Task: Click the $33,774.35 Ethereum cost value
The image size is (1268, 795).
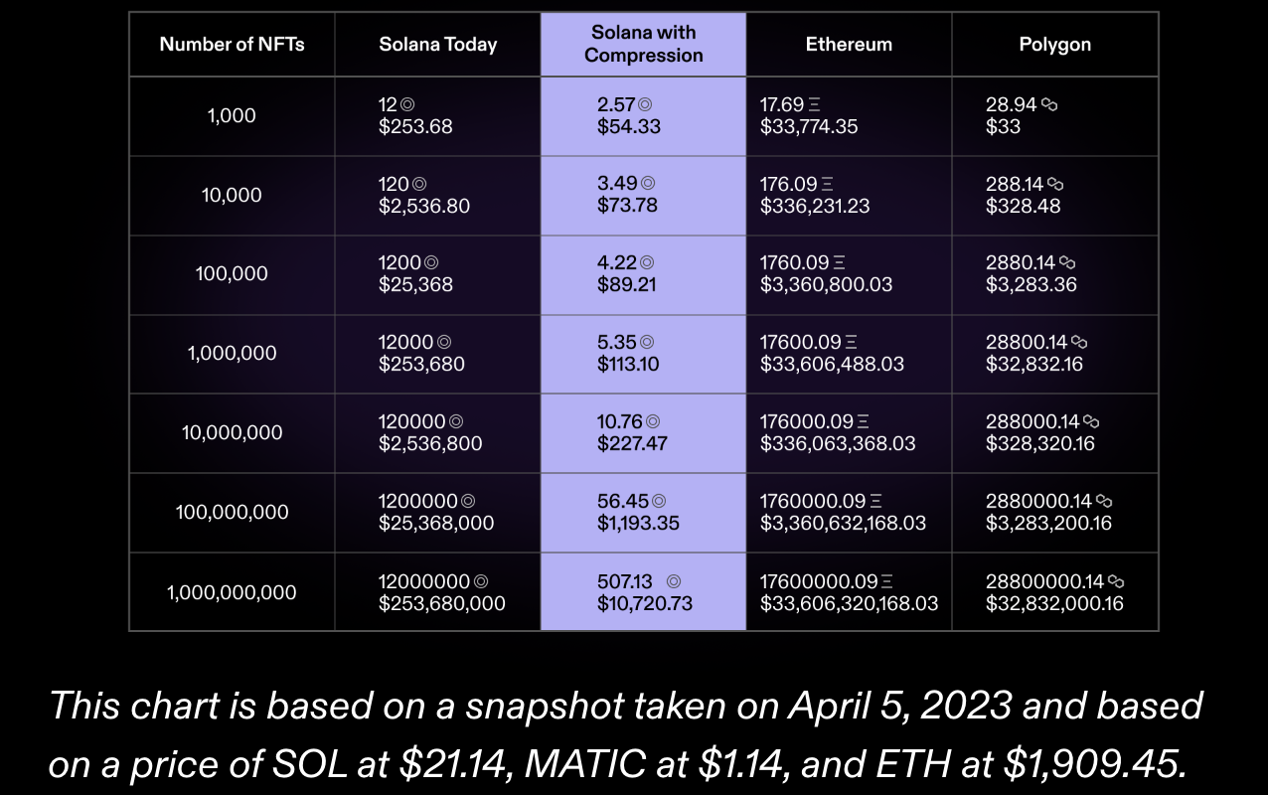Action: [x=809, y=126]
